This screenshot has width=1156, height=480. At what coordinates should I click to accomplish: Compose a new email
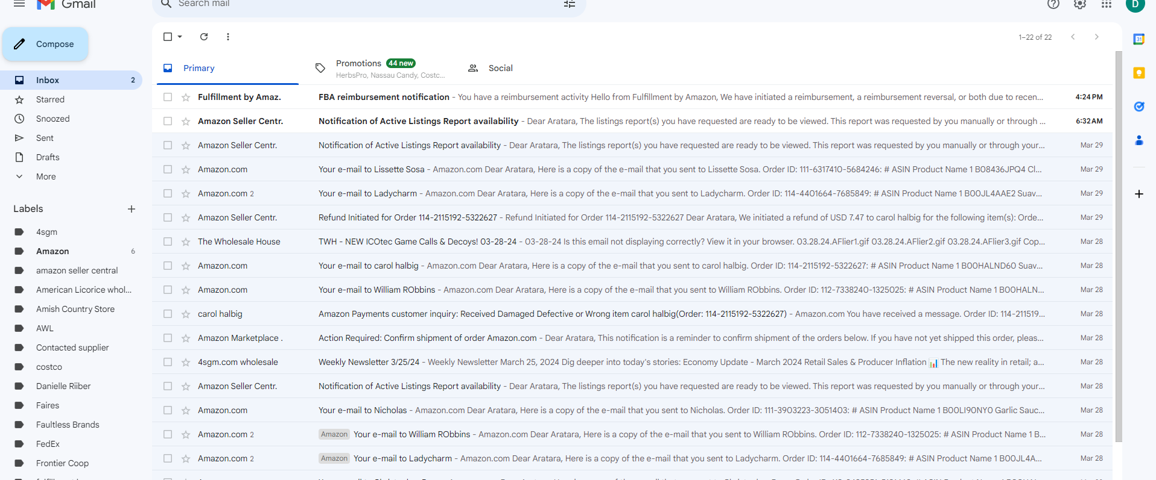coord(45,44)
